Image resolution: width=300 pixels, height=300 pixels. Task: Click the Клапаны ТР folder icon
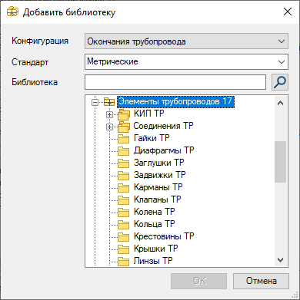[x=123, y=199]
